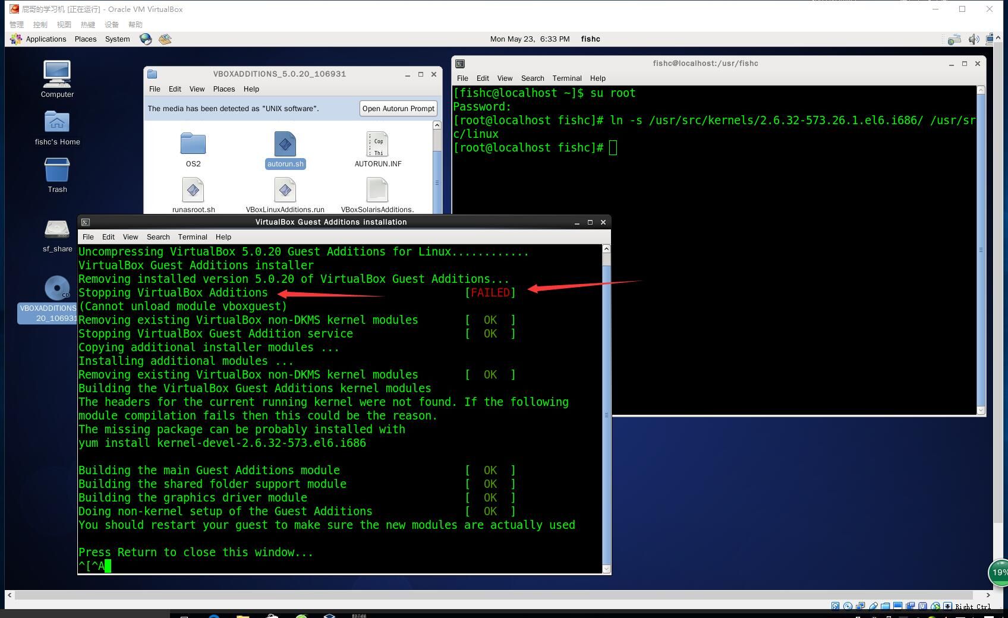This screenshot has width=1008, height=618.
Task: Click VirtualBox USB devices status icon
Action: 873,606
